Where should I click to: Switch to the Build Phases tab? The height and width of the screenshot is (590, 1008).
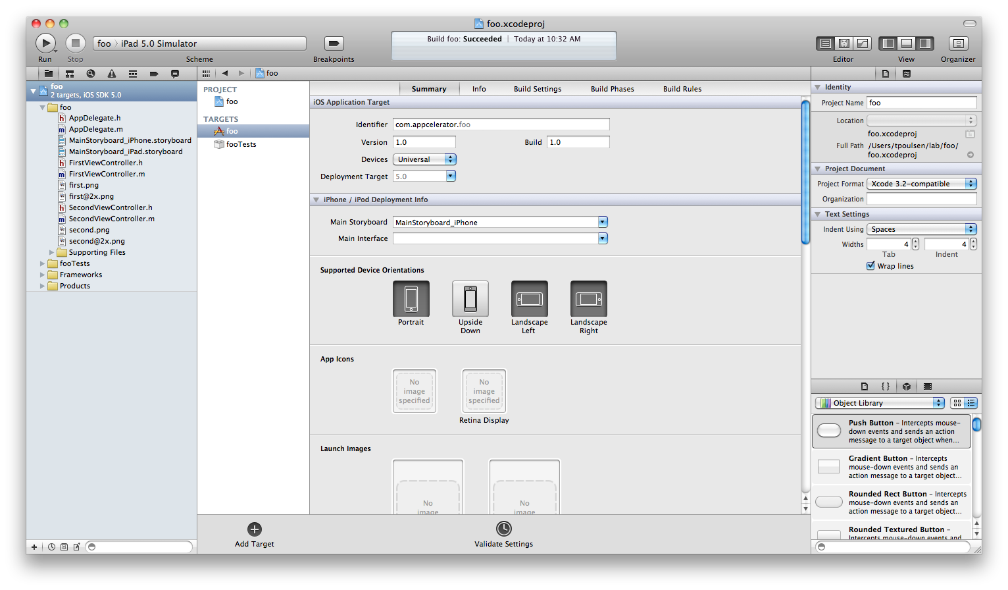(613, 89)
